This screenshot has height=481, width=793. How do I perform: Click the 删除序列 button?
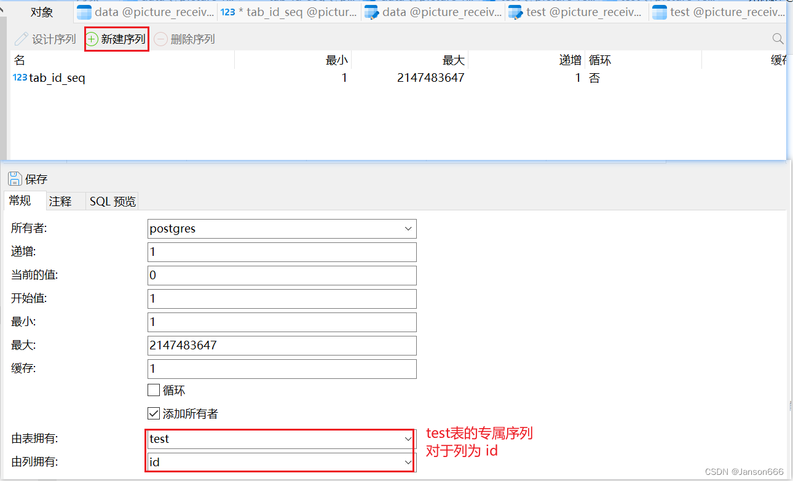[184, 39]
